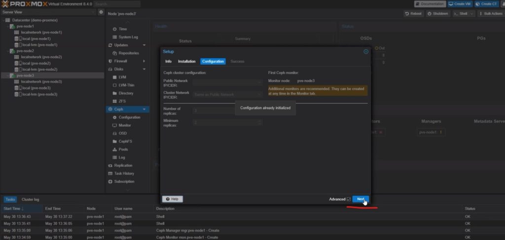Screen dimensions: 505x240
Task: Collapse the Updates section arrow
Action: (144, 45)
